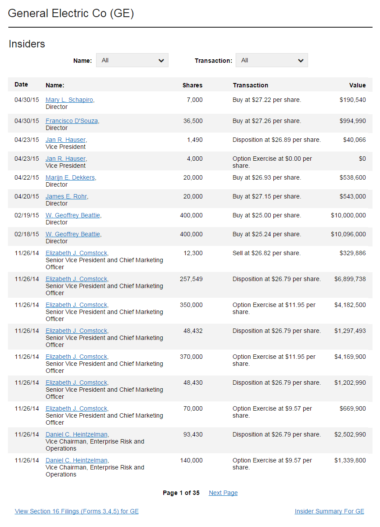
Task: Open Daniel C. Heintzelman's 140,000 shares entry
Action: click(x=77, y=461)
